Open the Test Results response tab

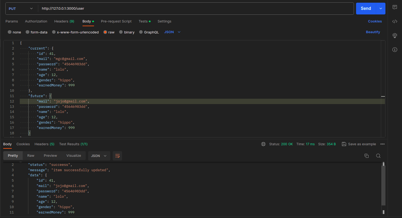pos(73,144)
